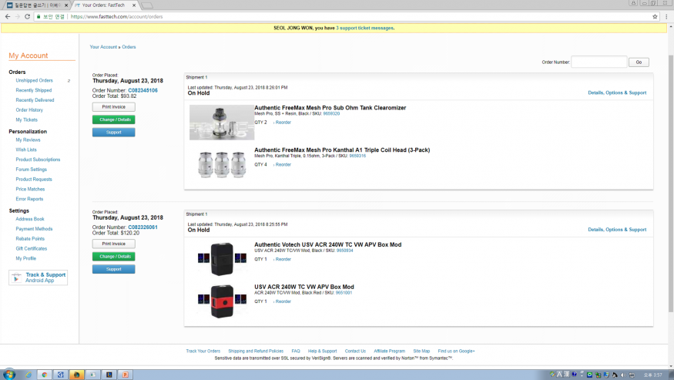Click Change / Details for order C082326061
The height and width of the screenshot is (380, 674).
tap(113, 257)
